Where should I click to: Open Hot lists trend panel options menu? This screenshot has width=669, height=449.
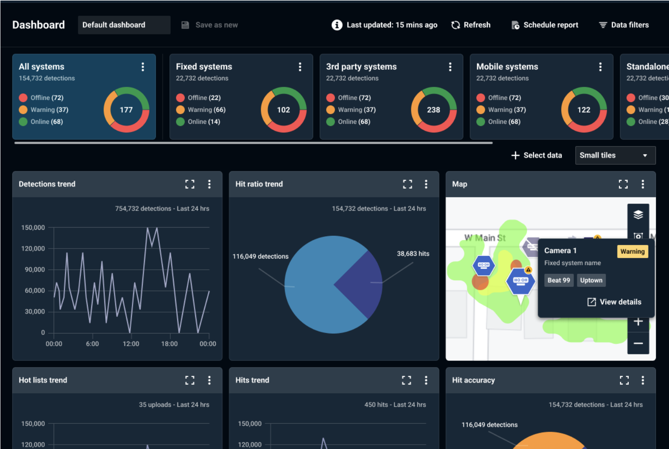coord(210,381)
